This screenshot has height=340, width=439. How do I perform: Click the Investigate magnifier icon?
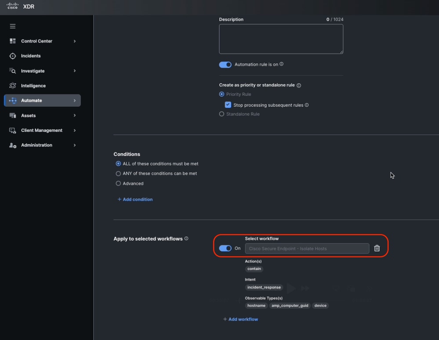13,71
